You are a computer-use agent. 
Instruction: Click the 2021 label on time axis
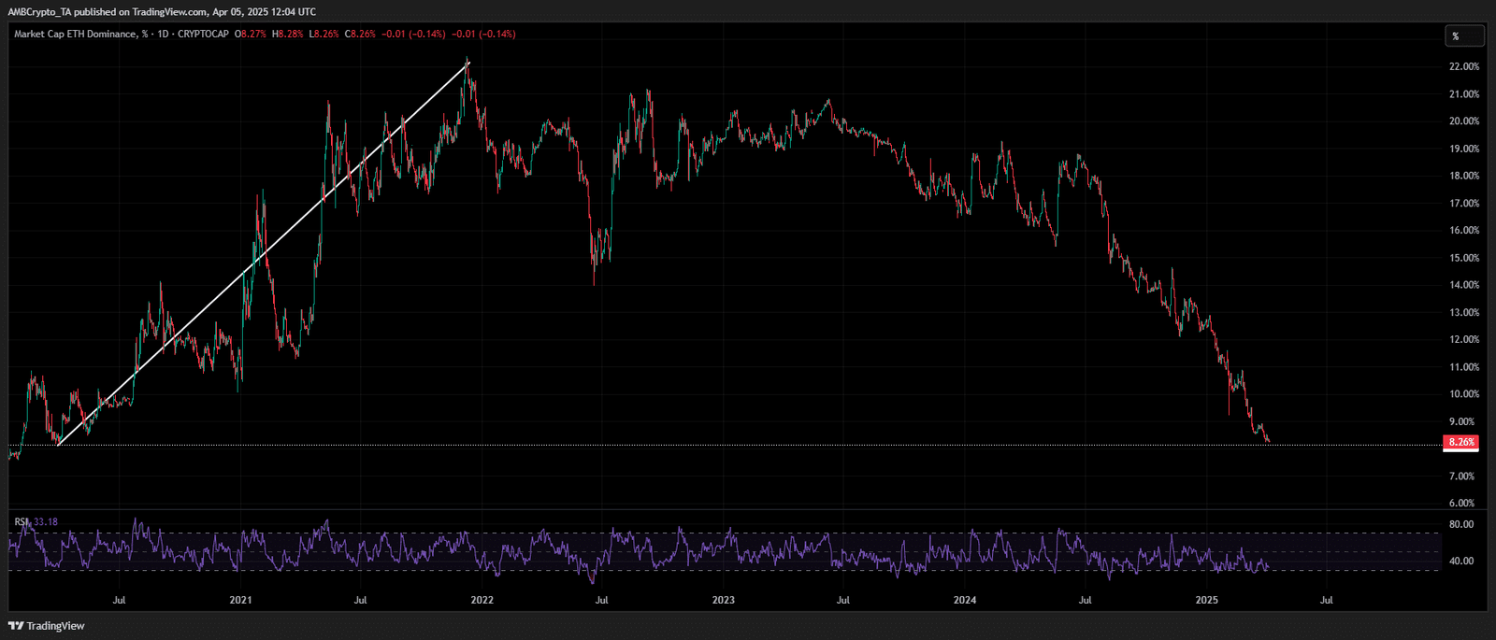(240, 600)
